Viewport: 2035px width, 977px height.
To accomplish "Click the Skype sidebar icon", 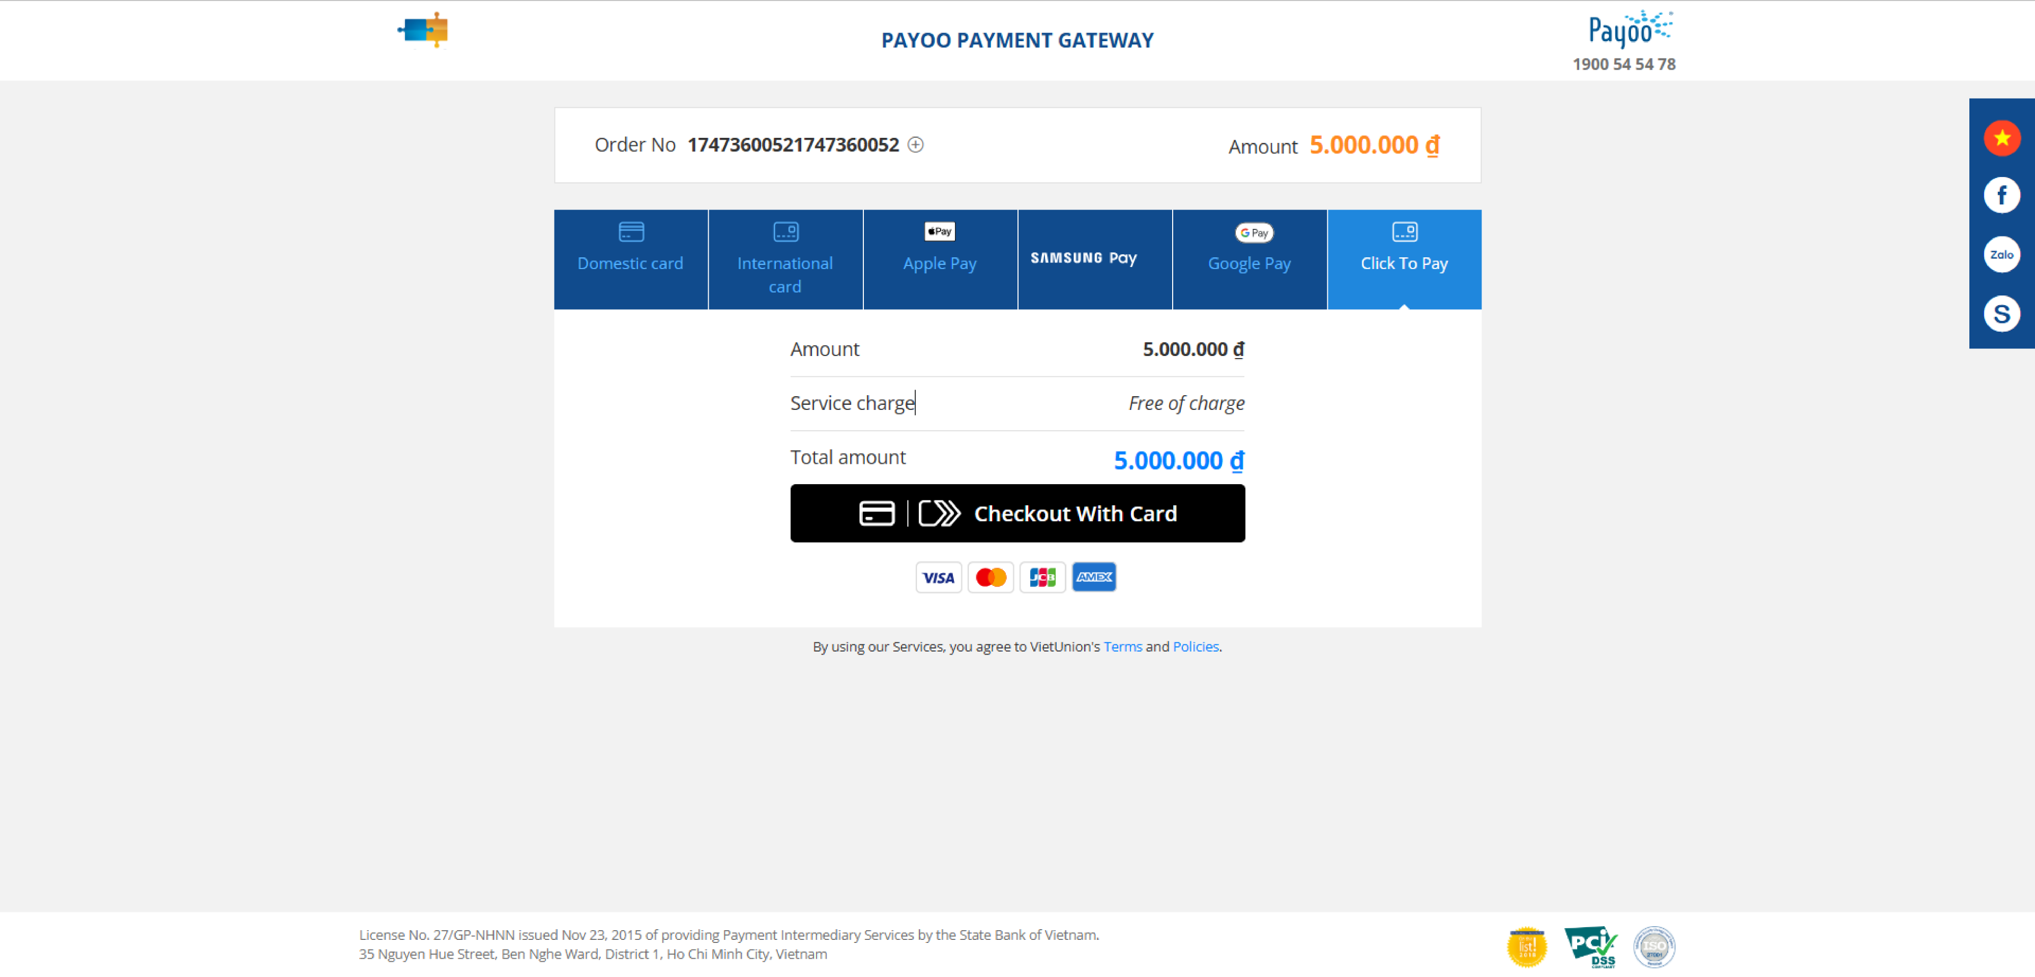I will point(2001,314).
